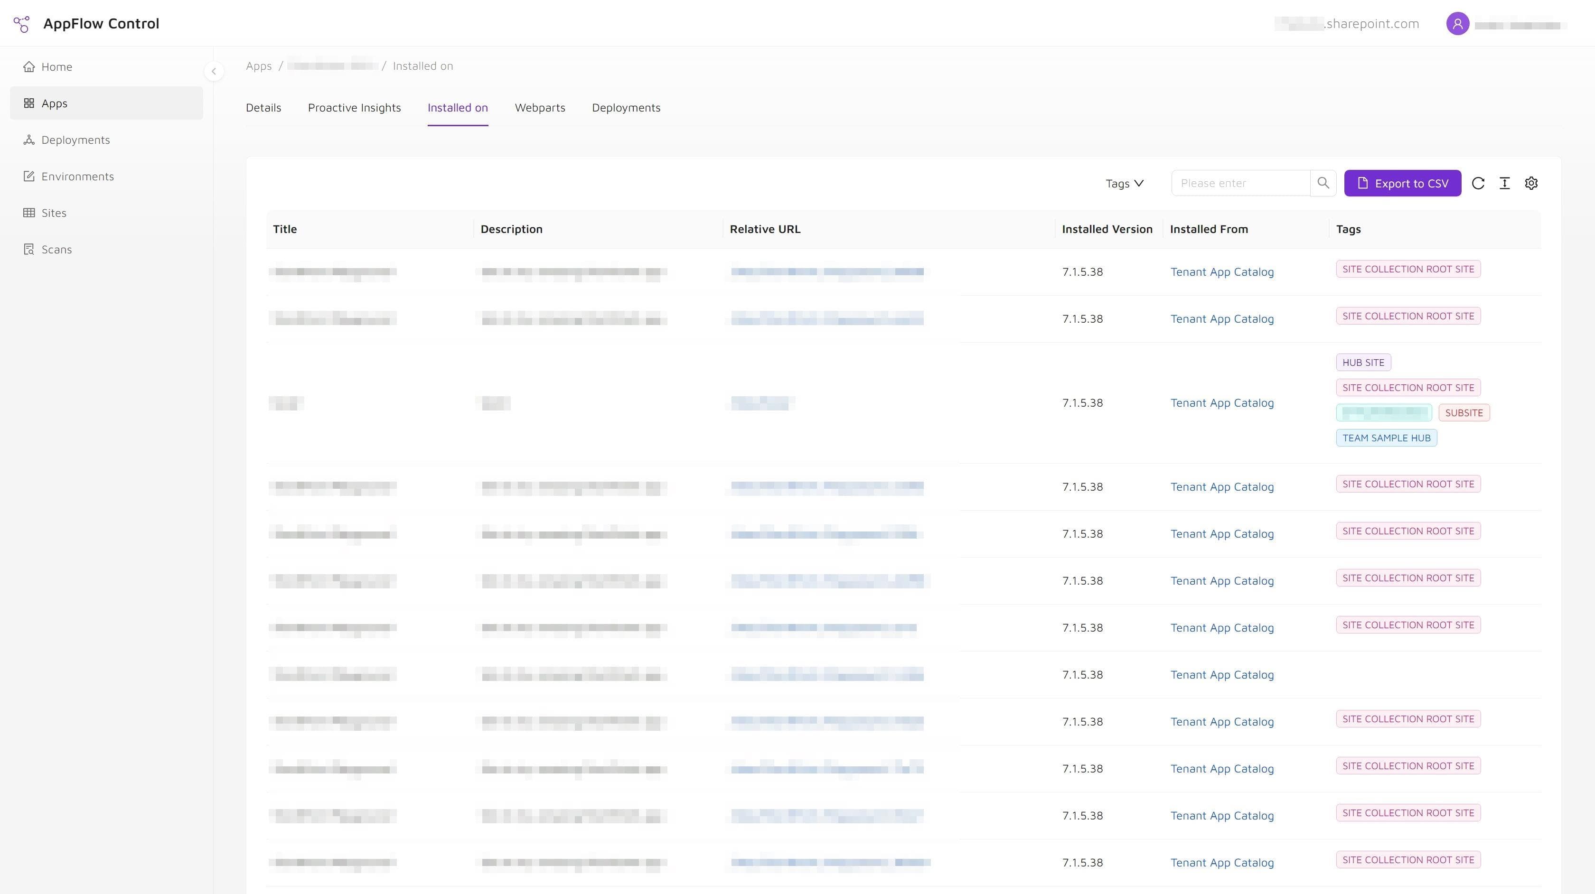Image resolution: width=1595 pixels, height=894 pixels.
Task: Go to Home in the sidebar
Action: click(106, 66)
